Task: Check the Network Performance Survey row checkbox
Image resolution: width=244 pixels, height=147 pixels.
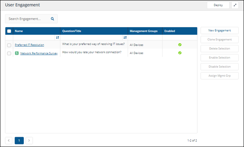Action: pos(9,53)
